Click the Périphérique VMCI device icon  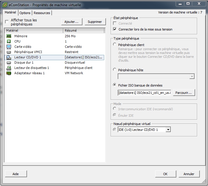(x=9, y=52)
